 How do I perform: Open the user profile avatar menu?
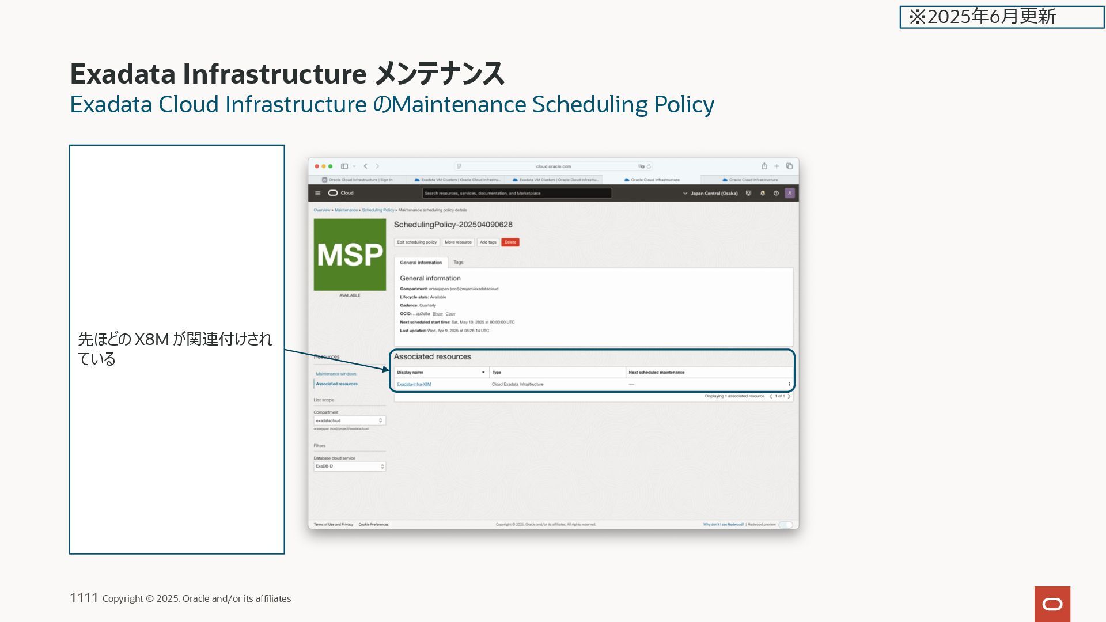[790, 194]
